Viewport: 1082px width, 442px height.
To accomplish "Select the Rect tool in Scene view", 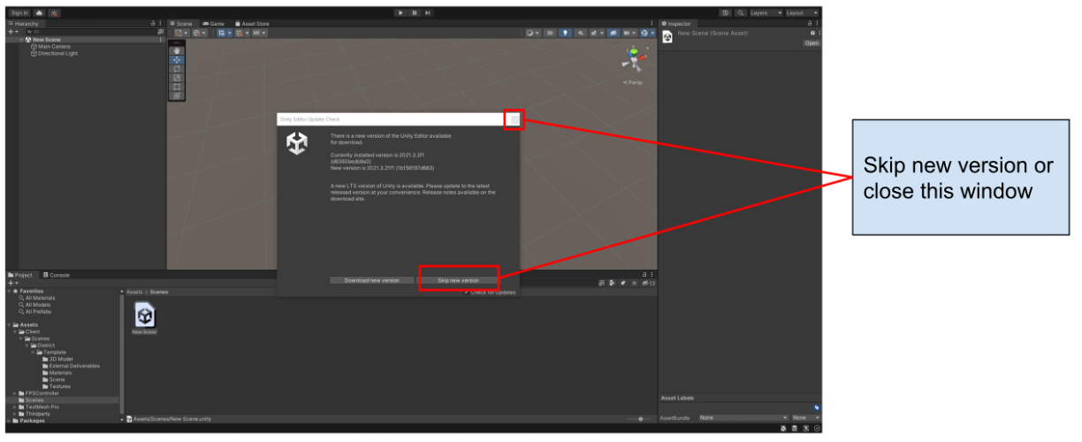I will [177, 86].
